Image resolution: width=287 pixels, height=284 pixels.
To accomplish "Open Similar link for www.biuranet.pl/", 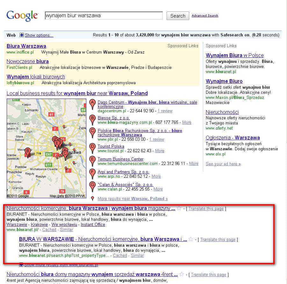I will point(67,229).
